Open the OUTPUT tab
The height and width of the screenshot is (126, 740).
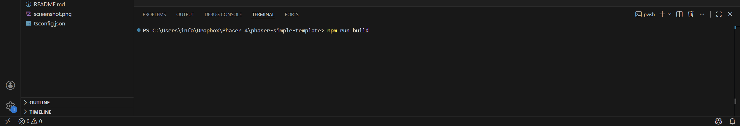(185, 14)
